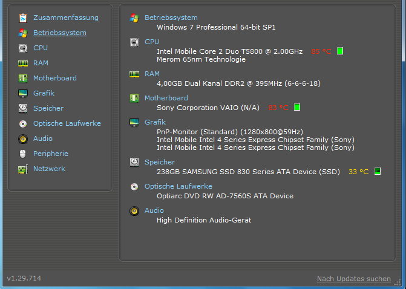406x289 pixels.
Task: Click the Motherboard icon in summary panel
Action: (x=134, y=98)
